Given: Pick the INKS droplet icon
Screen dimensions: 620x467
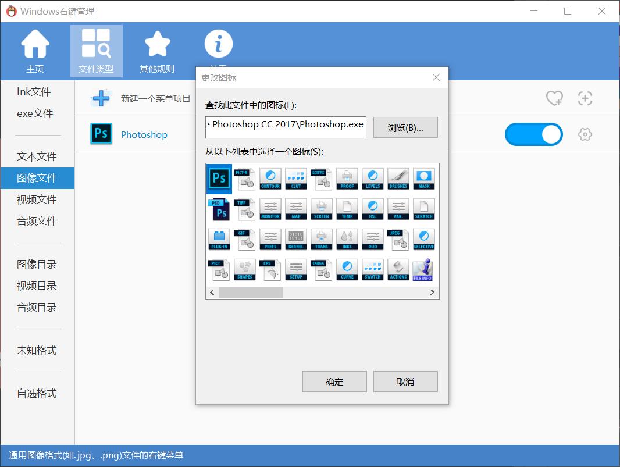Looking at the screenshot, I should (347, 239).
